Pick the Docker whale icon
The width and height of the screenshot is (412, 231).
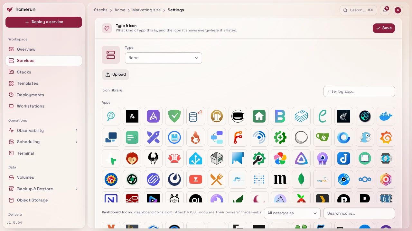pyautogui.click(x=386, y=116)
